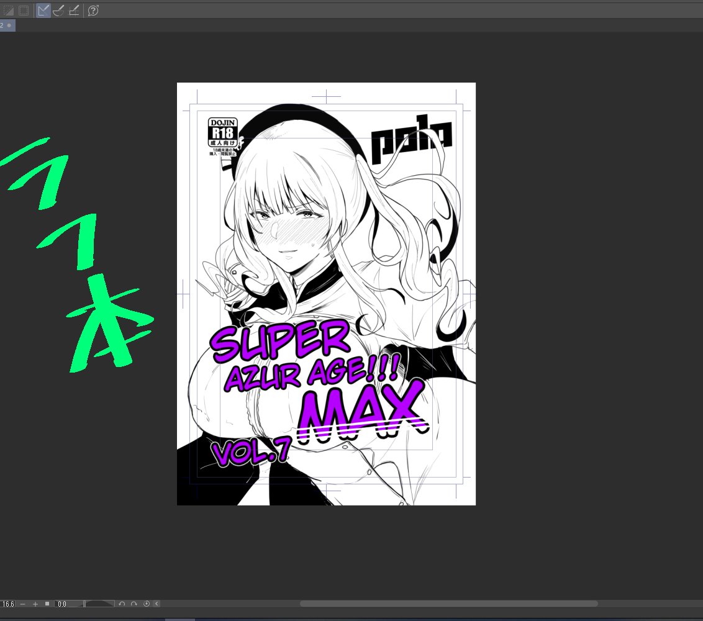Screen dimensions: 703x621
Task: Click the invert selection area icon
Action: tap(9, 11)
